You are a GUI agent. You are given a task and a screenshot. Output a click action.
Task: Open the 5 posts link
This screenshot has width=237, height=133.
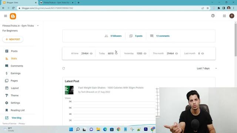[139, 36]
